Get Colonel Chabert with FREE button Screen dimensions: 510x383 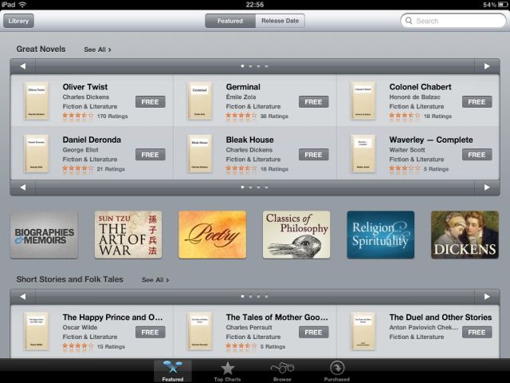(477, 101)
